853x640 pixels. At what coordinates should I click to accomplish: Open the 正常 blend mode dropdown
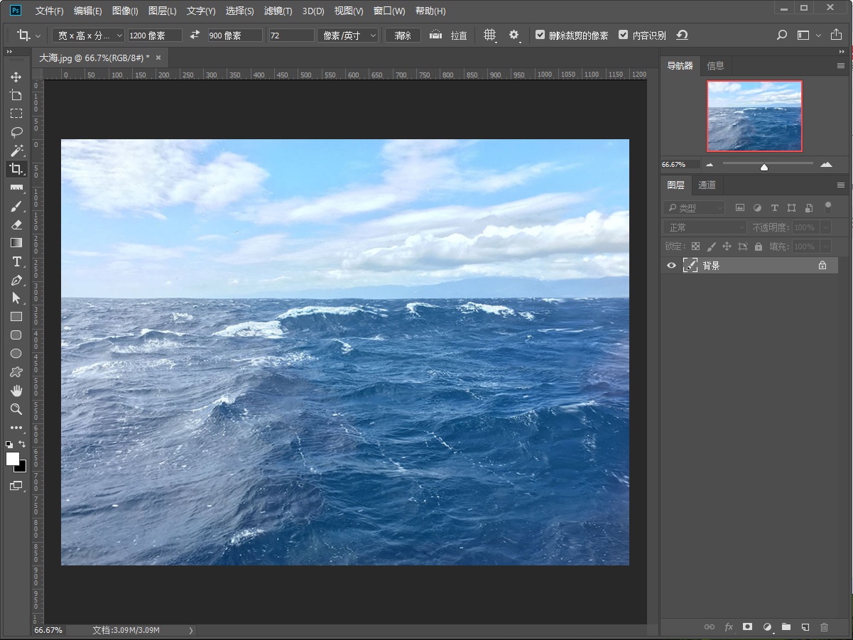pos(705,227)
